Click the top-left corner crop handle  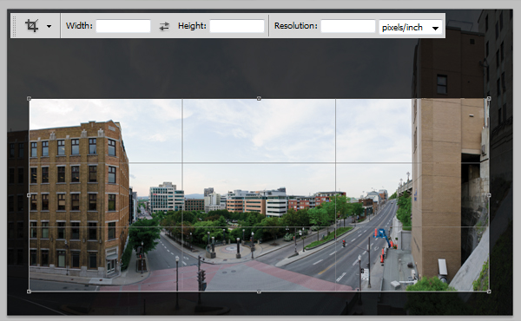29,99
